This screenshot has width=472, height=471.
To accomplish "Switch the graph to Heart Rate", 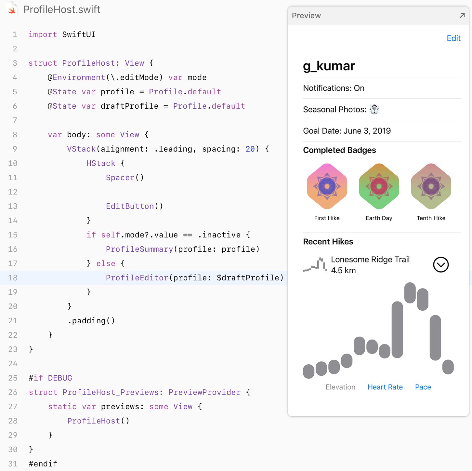I will (385, 387).
